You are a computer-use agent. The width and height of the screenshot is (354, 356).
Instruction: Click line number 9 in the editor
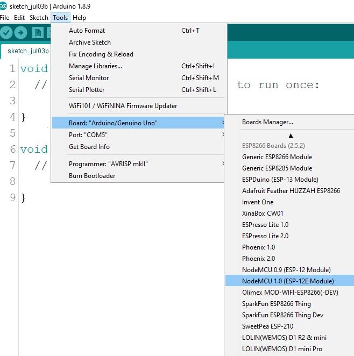pyautogui.click(x=13, y=197)
